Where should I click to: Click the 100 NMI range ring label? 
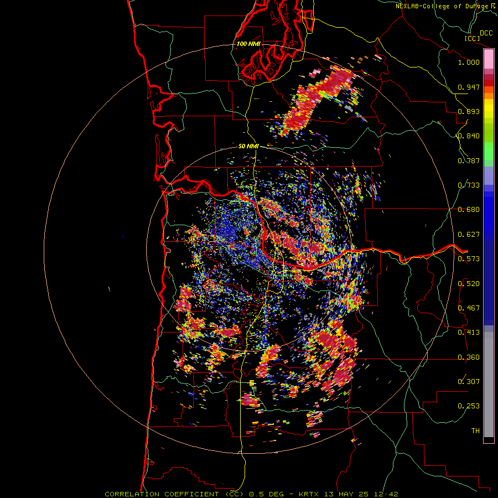click(248, 44)
